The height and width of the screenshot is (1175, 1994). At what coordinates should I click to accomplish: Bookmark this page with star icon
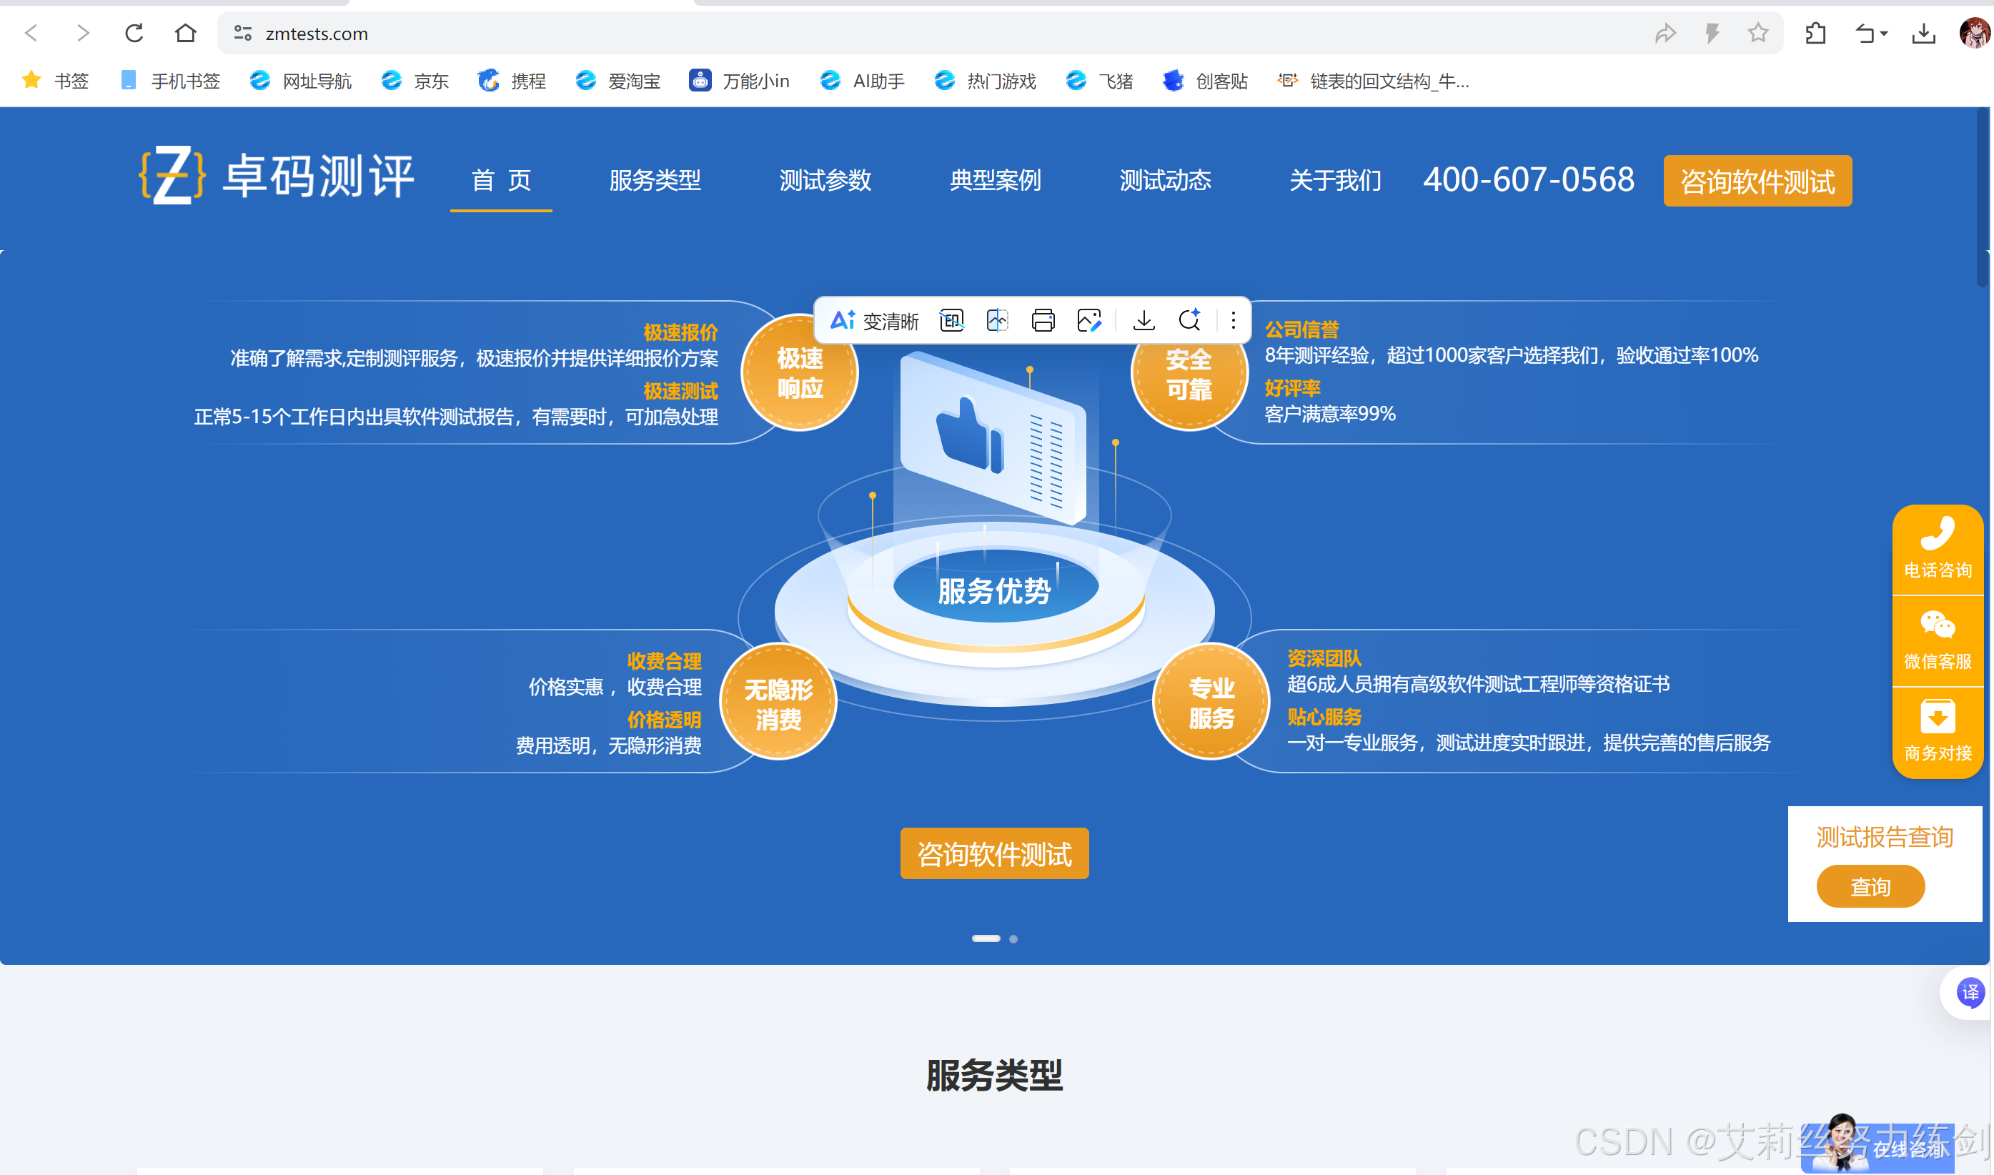coord(1757,34)
